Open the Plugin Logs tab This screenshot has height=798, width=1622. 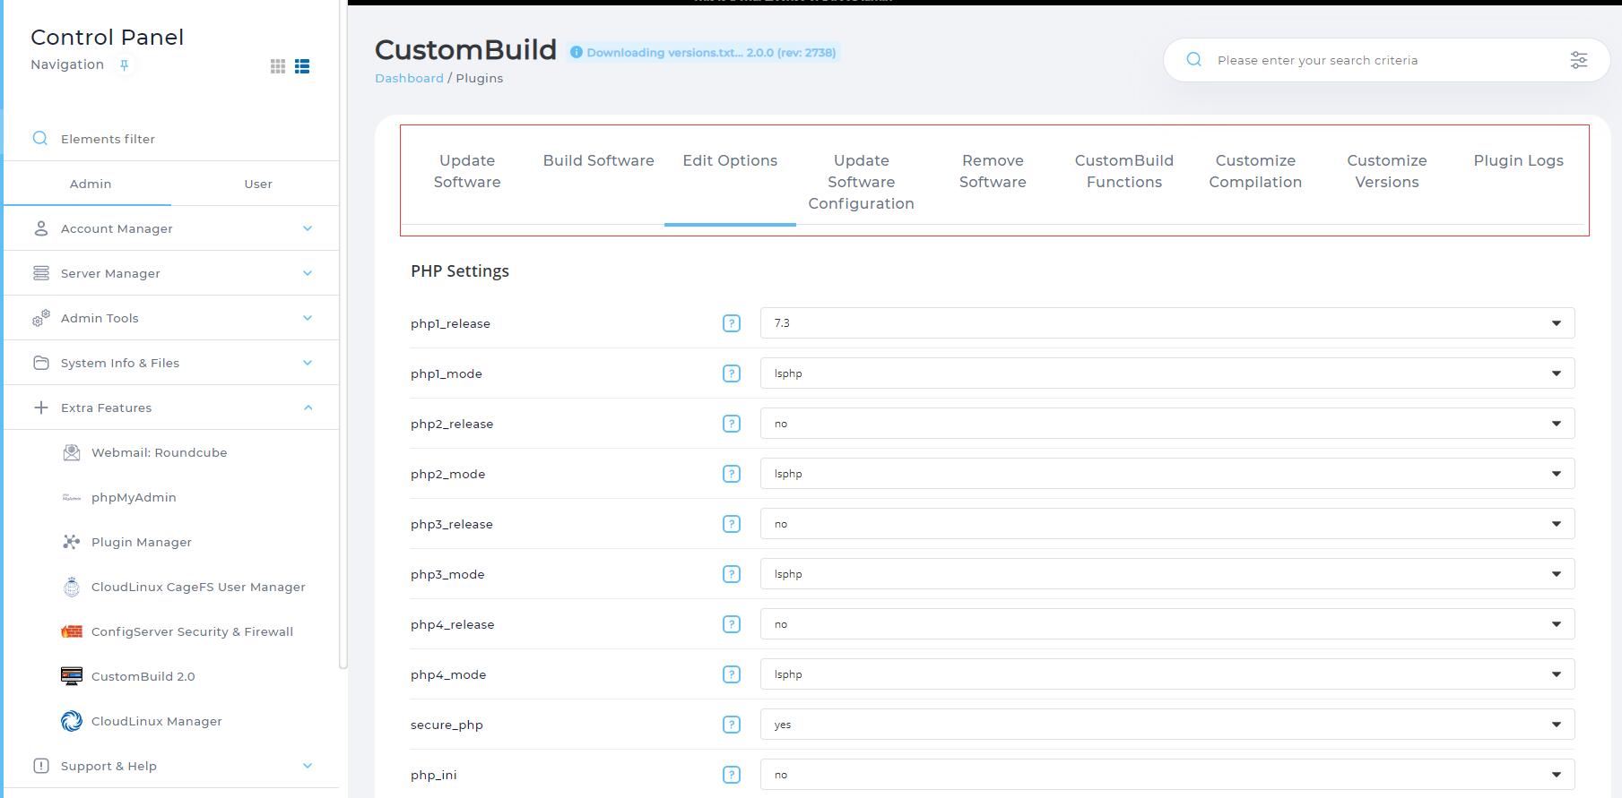click(x=1519, y=160)
